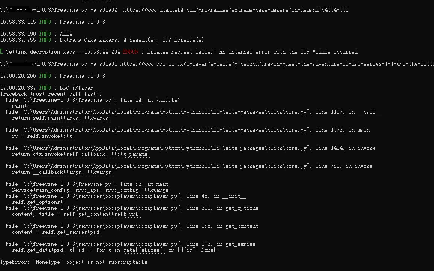Click bbciplayer.py line 321 get_options entry
434x271 pixels.
click(132, 208)
